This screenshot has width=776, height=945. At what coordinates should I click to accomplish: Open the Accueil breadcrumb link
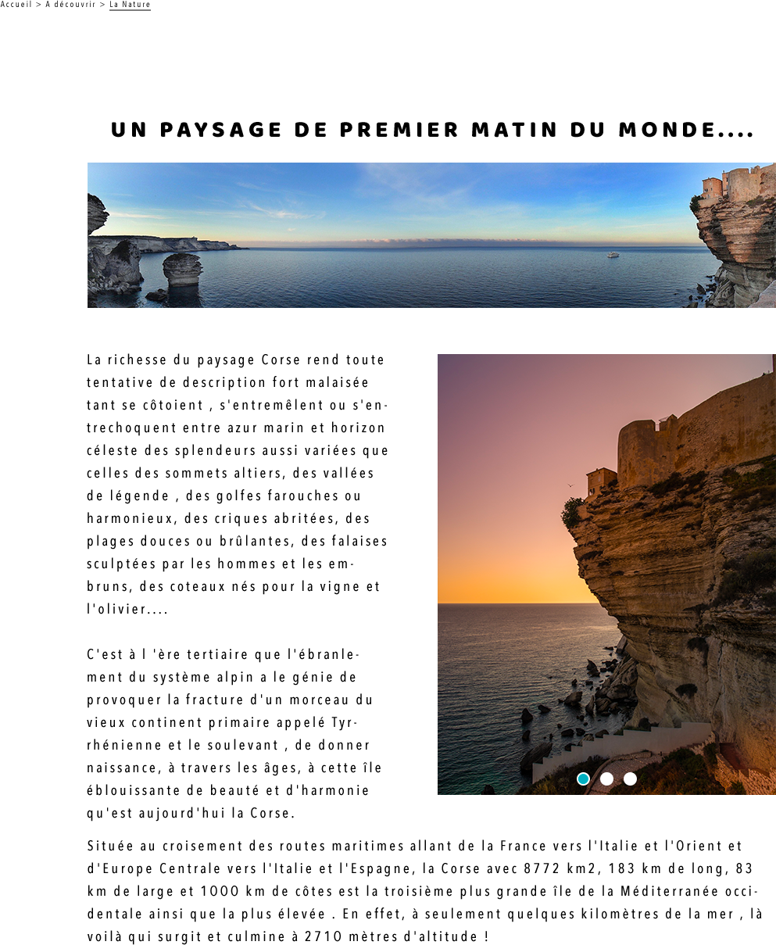click(x=16, y=5)
